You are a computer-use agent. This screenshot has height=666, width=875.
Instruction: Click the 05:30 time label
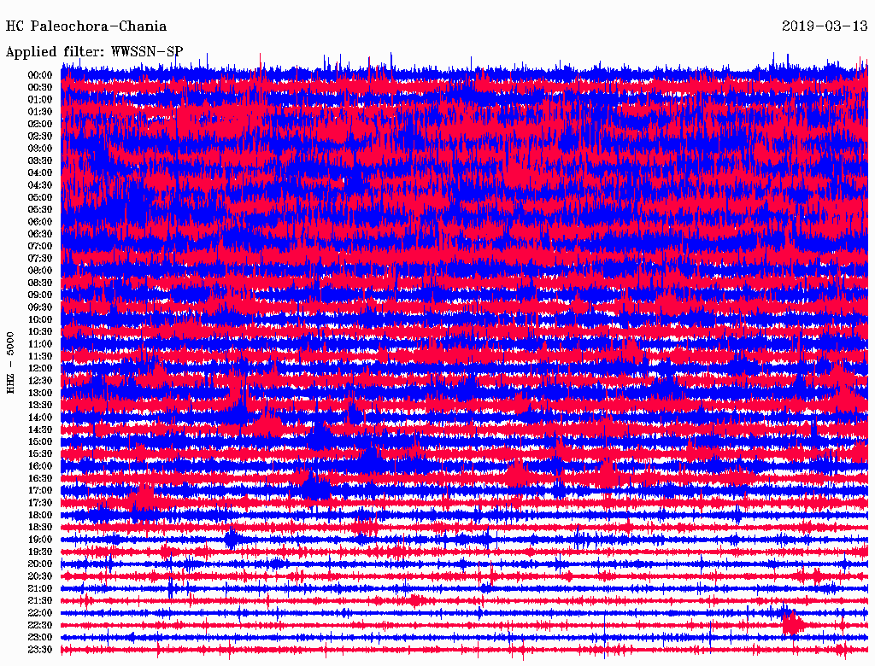pos(40,210)
